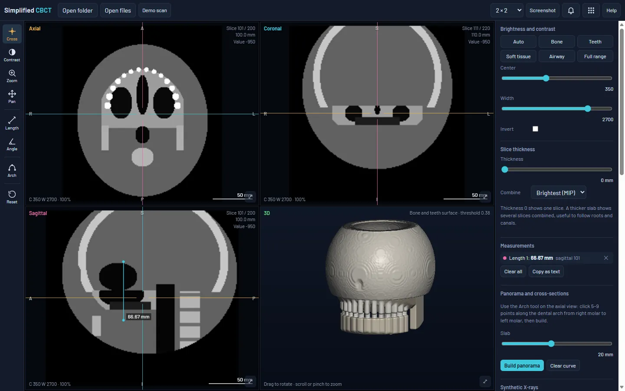Activate the Arch tool
The width and height of the screenshot is (625, 391).
(12, 170)
